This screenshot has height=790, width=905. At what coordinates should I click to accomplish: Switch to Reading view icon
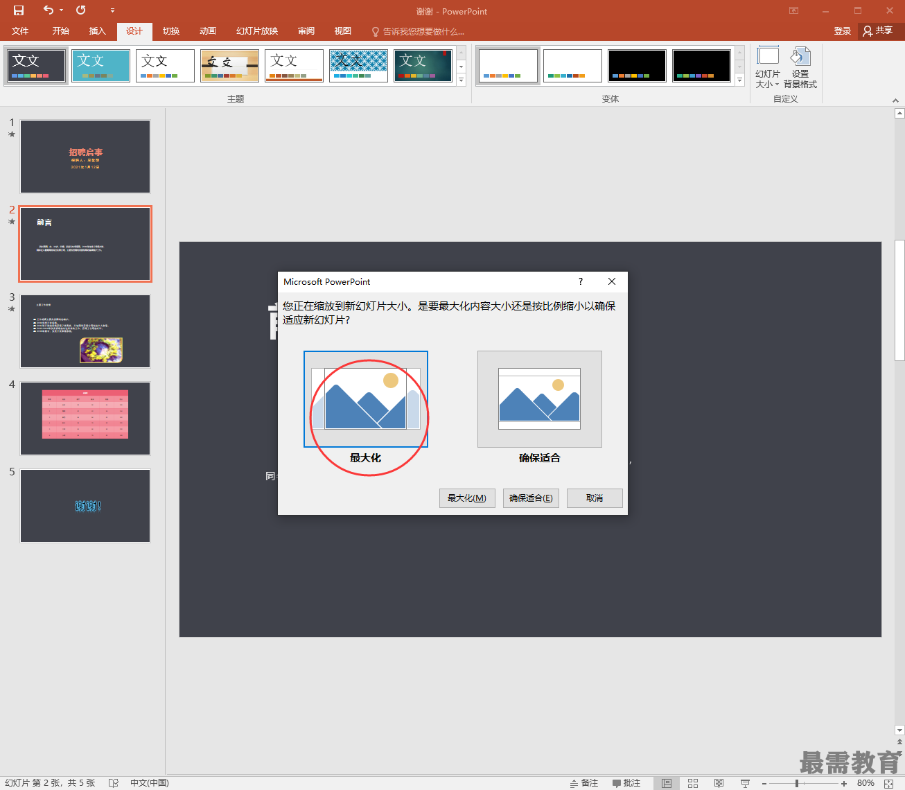(x=719, y=783)
